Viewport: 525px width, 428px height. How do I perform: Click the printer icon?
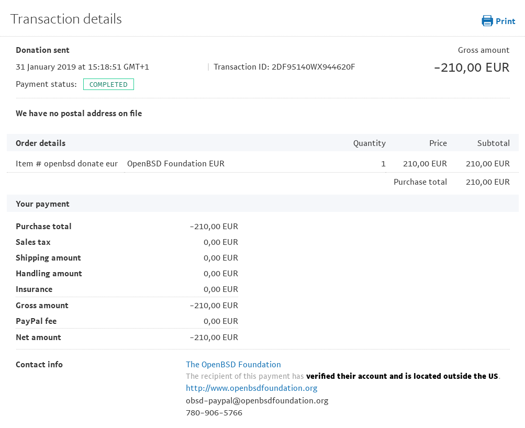(487, 21)
